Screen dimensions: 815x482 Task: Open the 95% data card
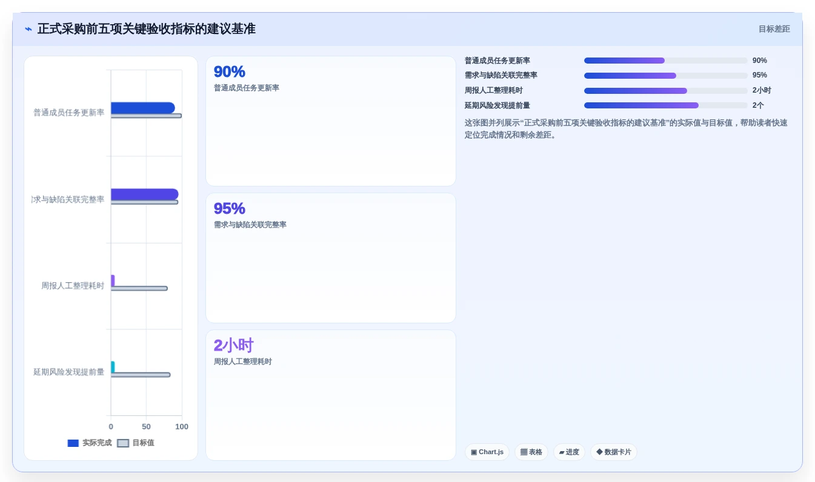click(331, 258)
